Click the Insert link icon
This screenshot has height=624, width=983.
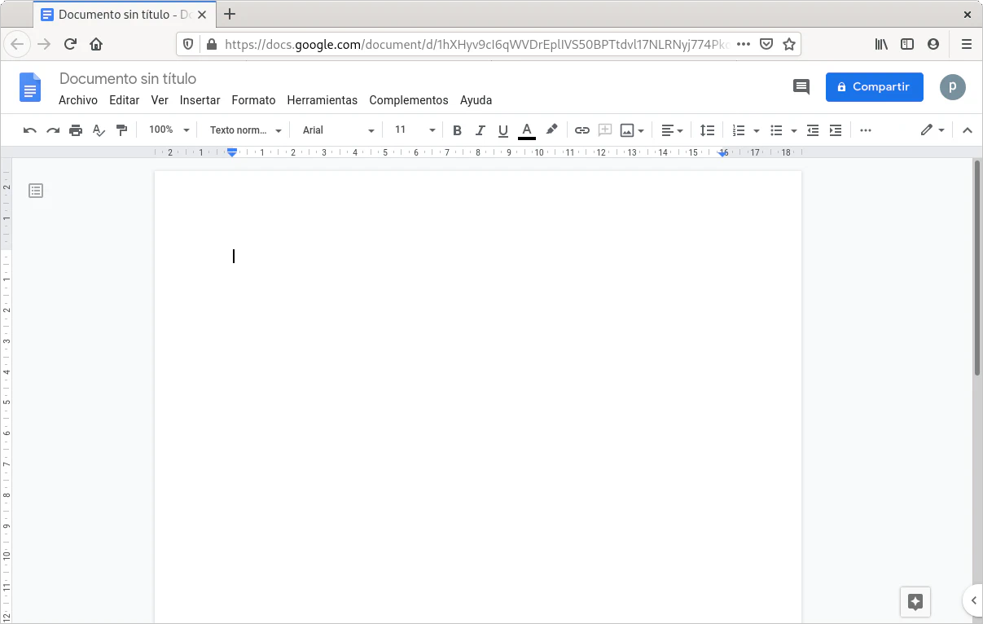coord(581,130)
